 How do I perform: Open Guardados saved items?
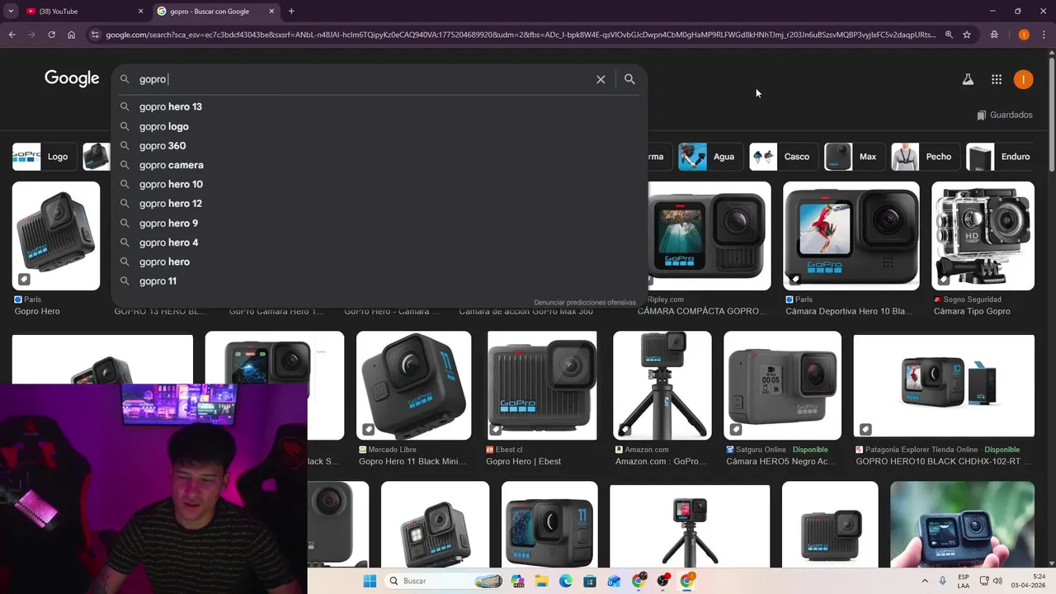pos(1004,115)
